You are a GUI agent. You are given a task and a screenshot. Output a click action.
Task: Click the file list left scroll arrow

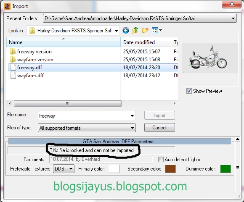tap(10, 103)
